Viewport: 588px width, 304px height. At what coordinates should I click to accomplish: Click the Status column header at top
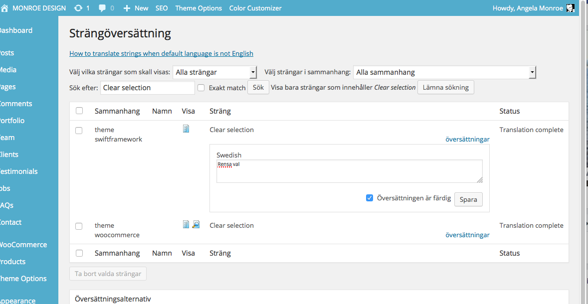(510, 111)
